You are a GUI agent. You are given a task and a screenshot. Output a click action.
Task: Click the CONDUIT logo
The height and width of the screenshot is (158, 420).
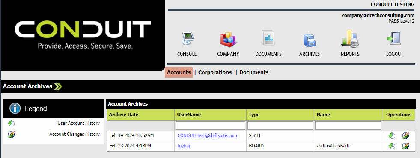coord(83,35)
